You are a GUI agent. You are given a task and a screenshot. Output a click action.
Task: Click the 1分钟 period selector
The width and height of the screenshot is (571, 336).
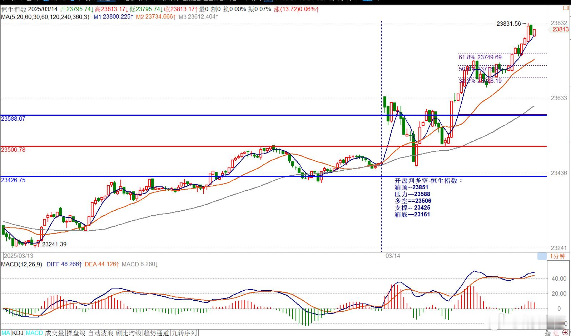pos(557,256)
